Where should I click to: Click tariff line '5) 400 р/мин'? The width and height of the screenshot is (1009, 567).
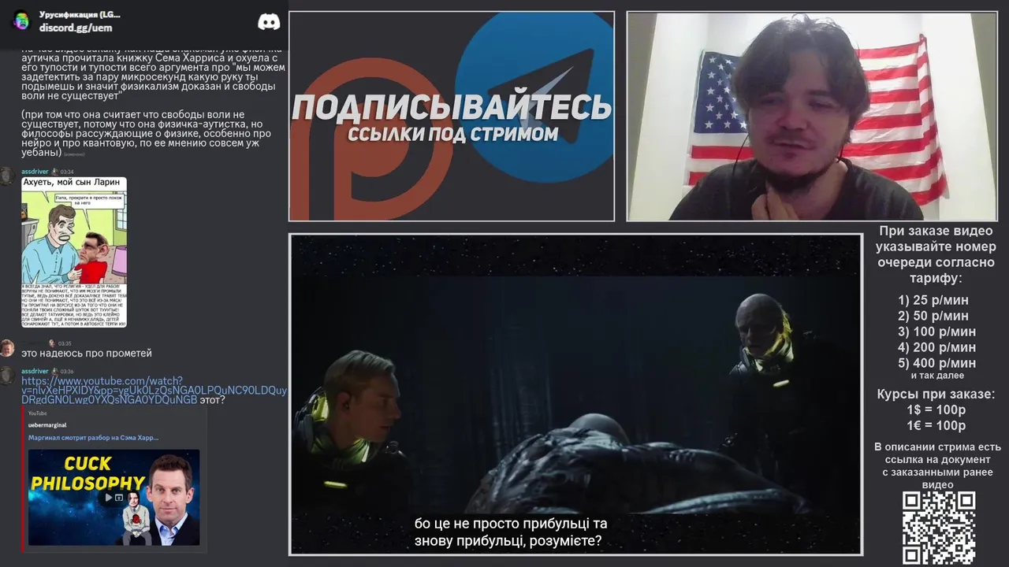(936, 363)
